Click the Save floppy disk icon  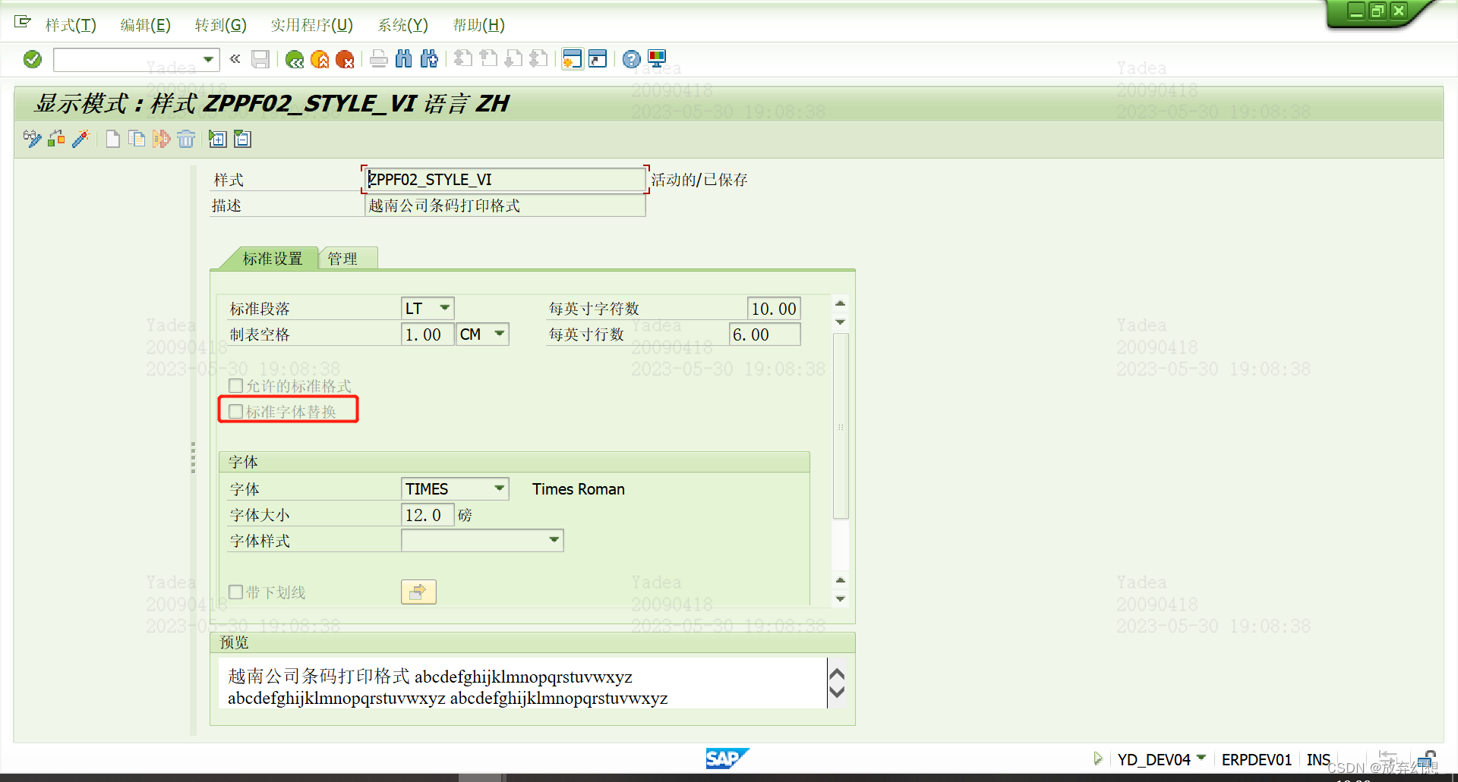[x=260, y=59]
